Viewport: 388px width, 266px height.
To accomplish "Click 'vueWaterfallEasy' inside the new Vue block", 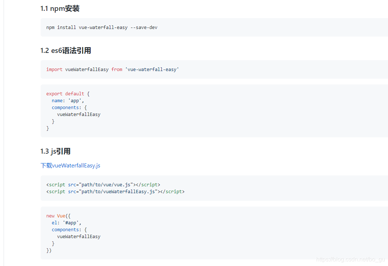I will coord(79,237).
